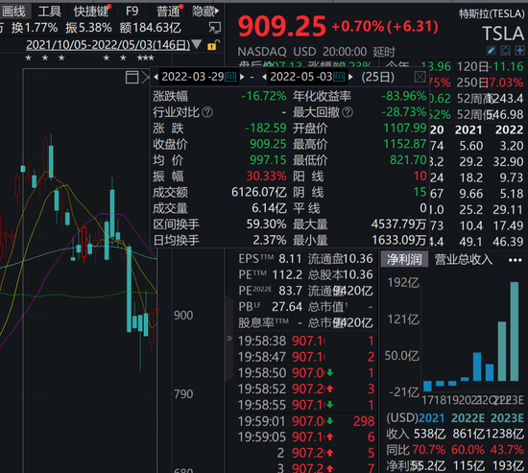528x473 pixels.
Task: Switch to the 营业总收入 tab
Action: click(x=464, y=260)
